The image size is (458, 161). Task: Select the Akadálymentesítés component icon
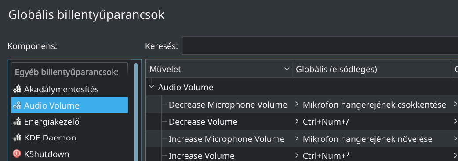tap(17, 89)
